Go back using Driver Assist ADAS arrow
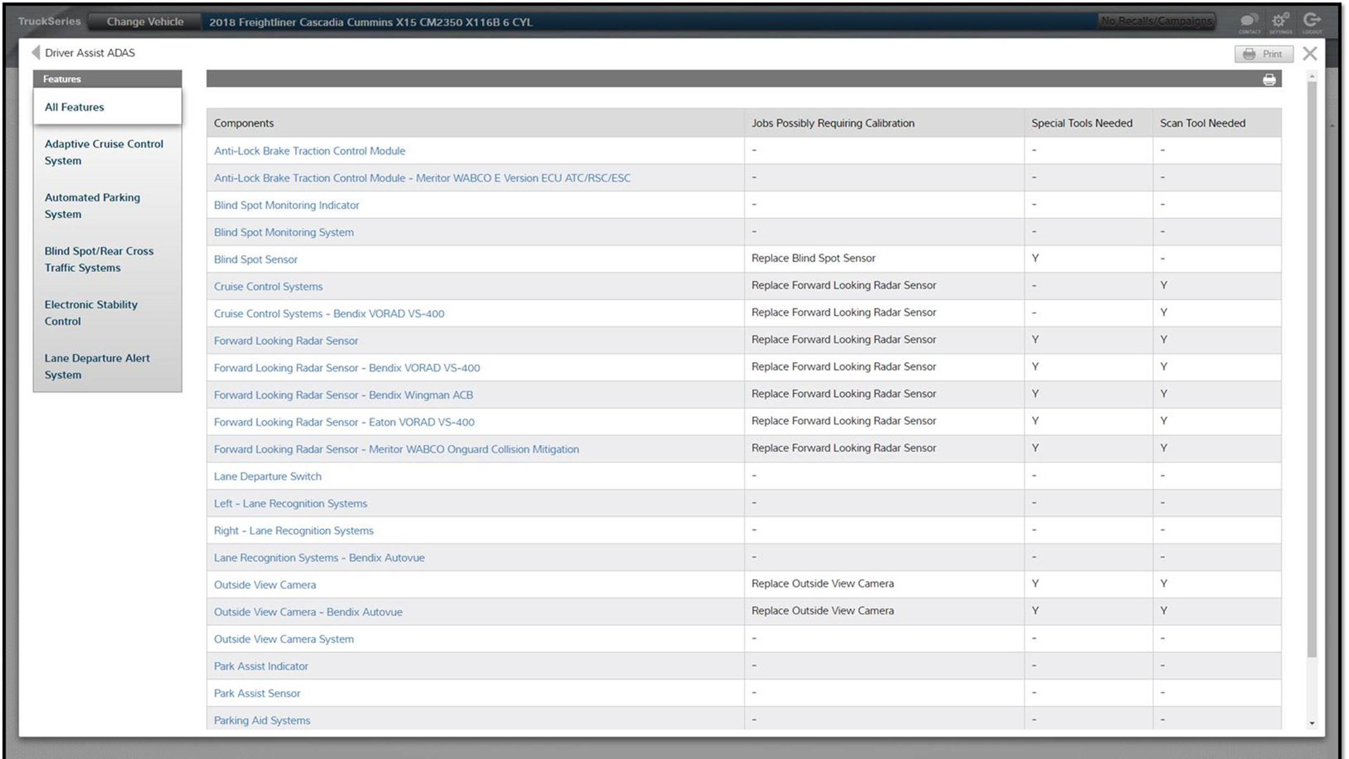Image resolution: width=1349 pixels, height=759 pixels. pos(36,53)
